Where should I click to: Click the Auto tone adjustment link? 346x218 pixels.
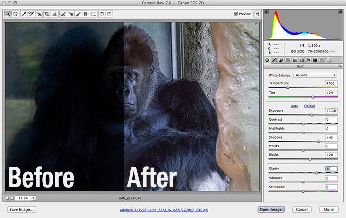[x=294, y=106]
